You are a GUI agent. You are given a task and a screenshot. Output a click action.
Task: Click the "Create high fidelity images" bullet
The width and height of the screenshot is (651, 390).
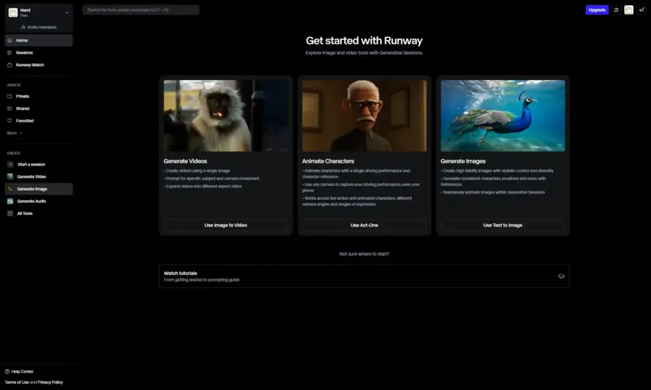497,171
